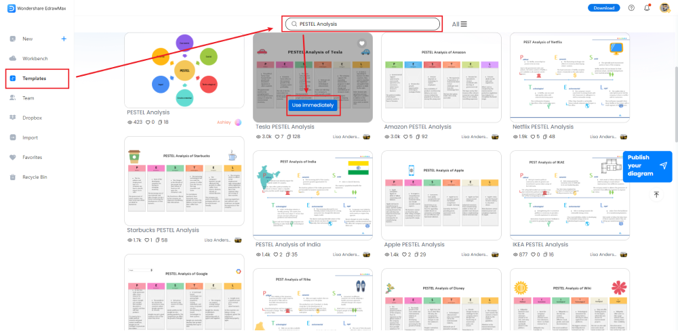
Task: Click the Team people icon
Action: click(x=12, y=98)
